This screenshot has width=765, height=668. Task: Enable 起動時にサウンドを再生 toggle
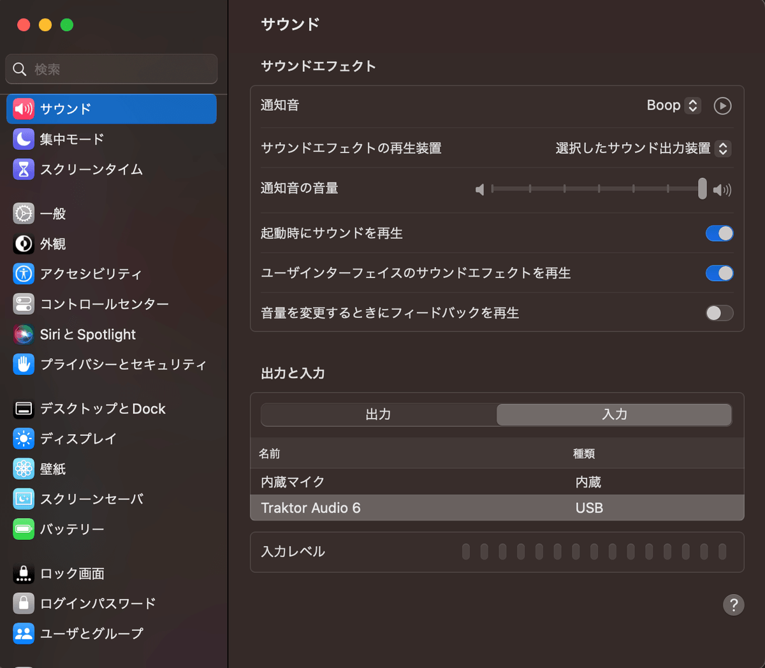[x=719, y=233]
